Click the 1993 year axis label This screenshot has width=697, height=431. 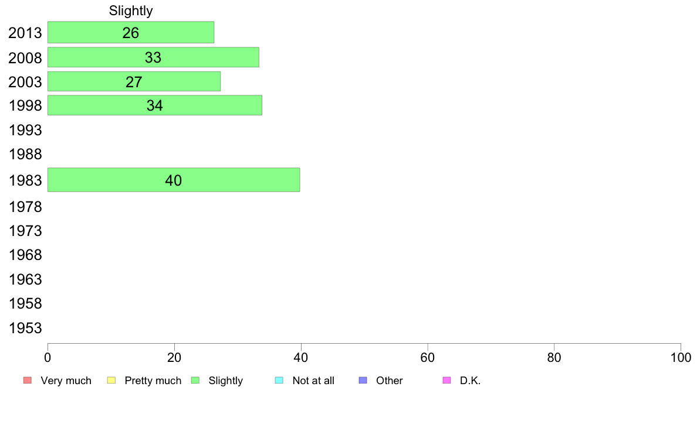coord(25,130)
